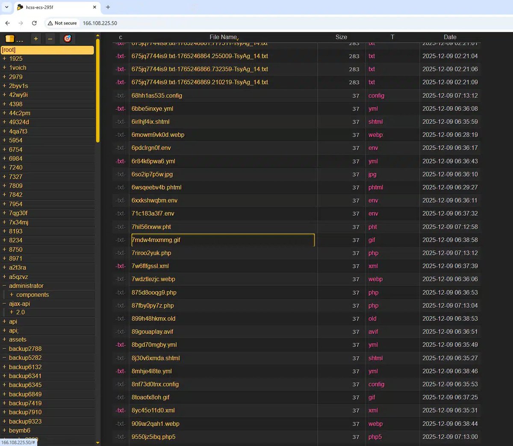This screenshot has width=513, height=446.
Task: Open a new browser tab with plus
Action: coord(108,7)
